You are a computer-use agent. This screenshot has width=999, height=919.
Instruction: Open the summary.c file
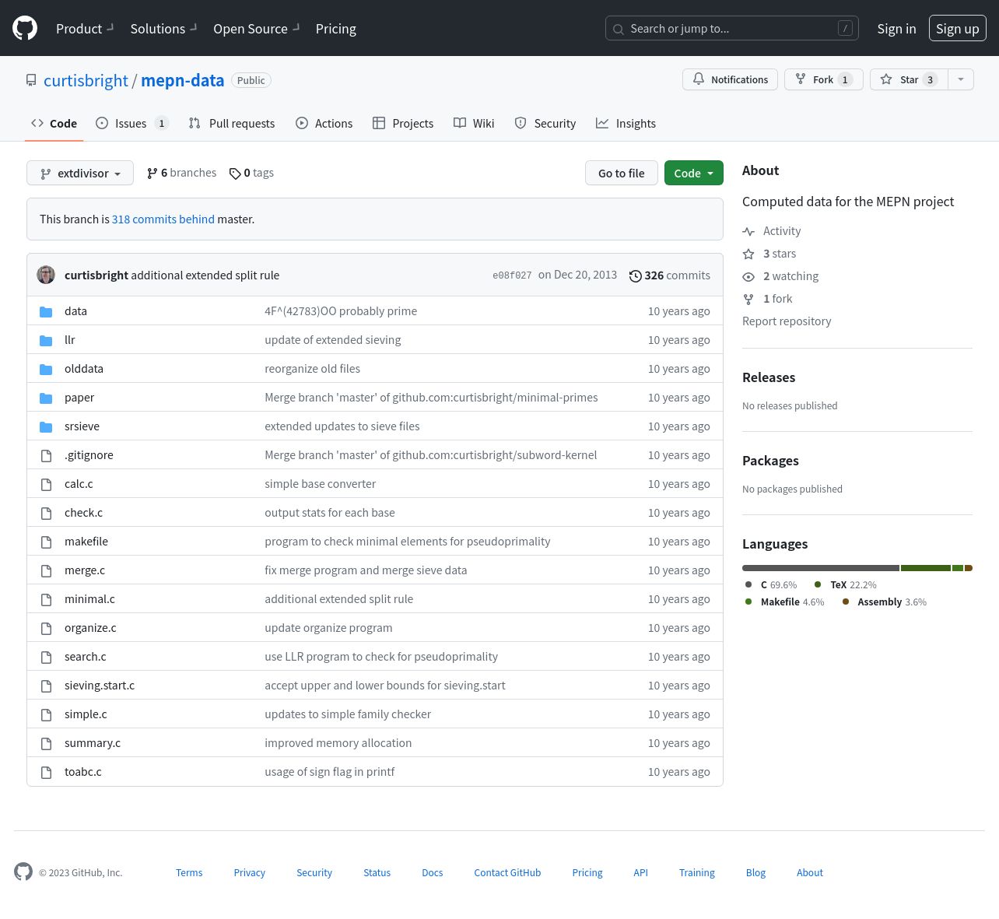click(x=93, y=743)
